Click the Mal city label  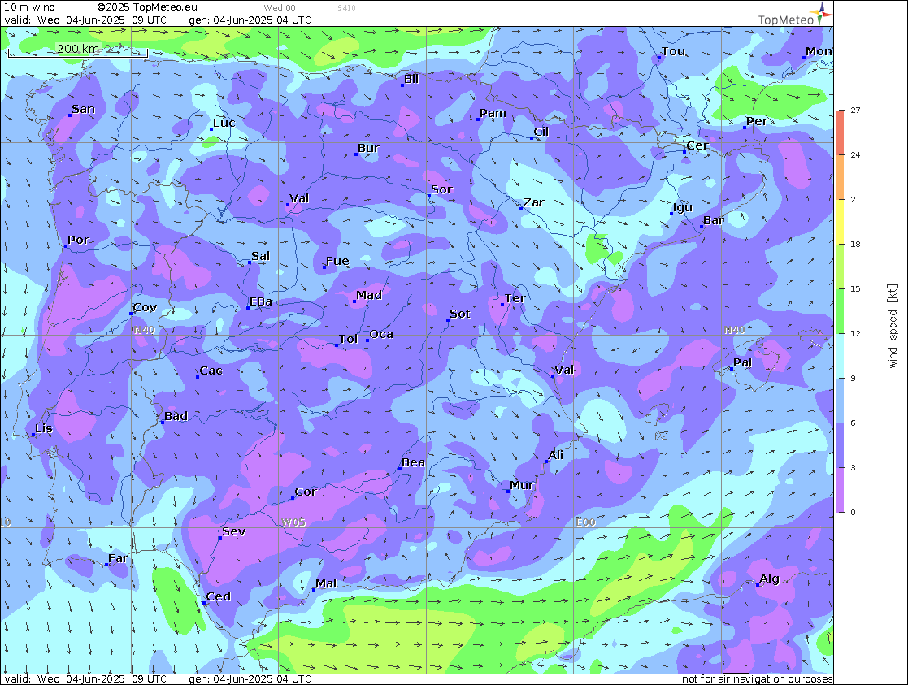tap(326, 583)
